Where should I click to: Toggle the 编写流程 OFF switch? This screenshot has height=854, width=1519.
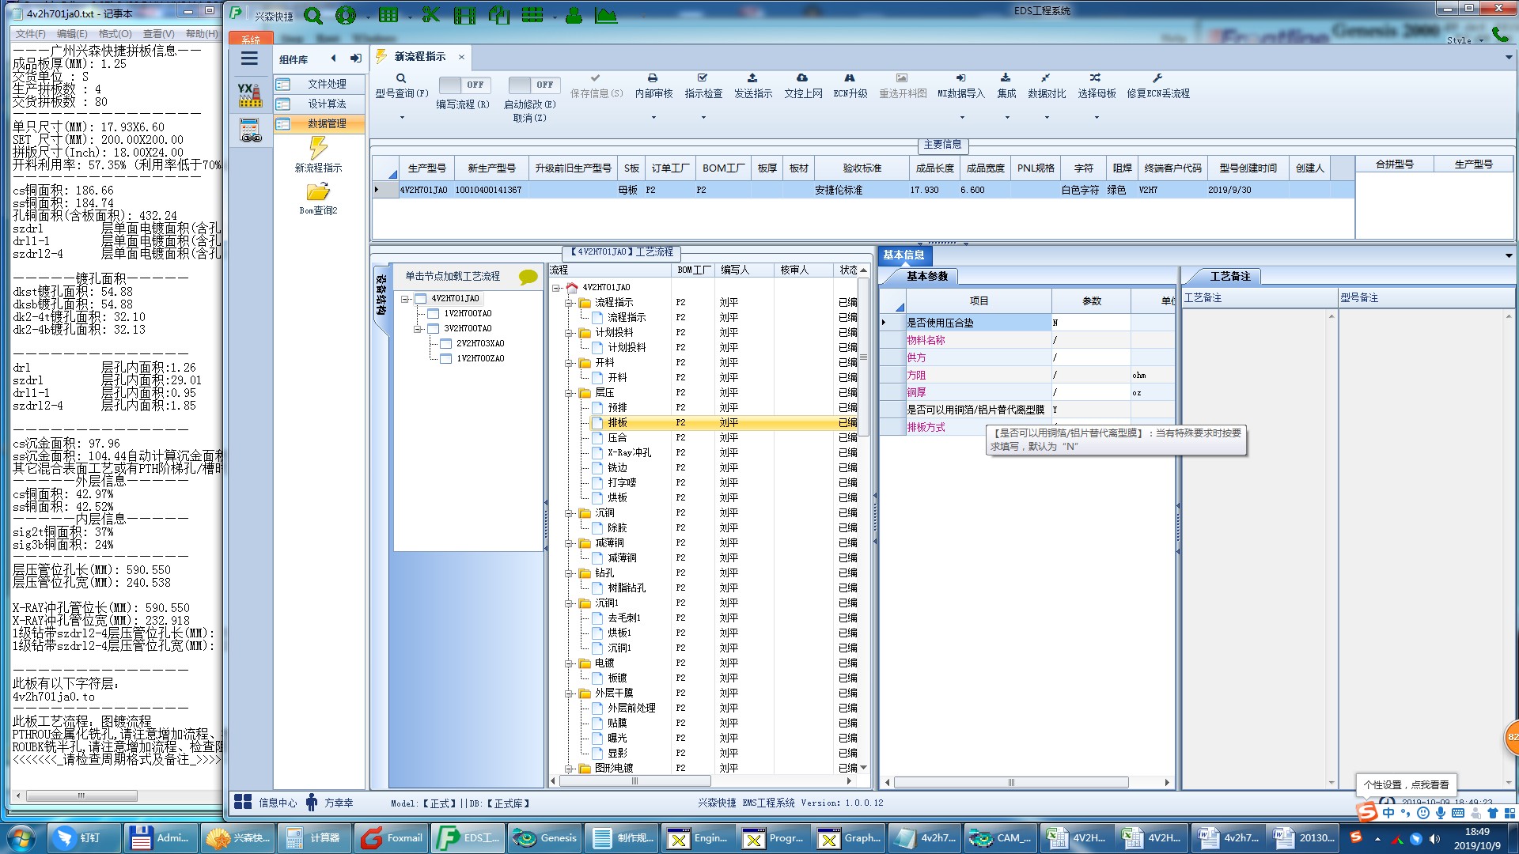pos(464,85)
